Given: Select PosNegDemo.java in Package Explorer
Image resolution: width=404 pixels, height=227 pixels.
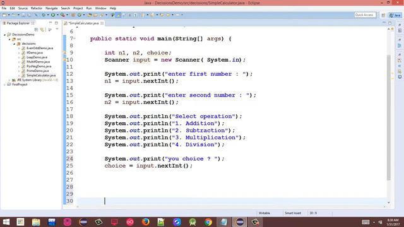Looking at the screenshot, I should click(x=39, y=66).
